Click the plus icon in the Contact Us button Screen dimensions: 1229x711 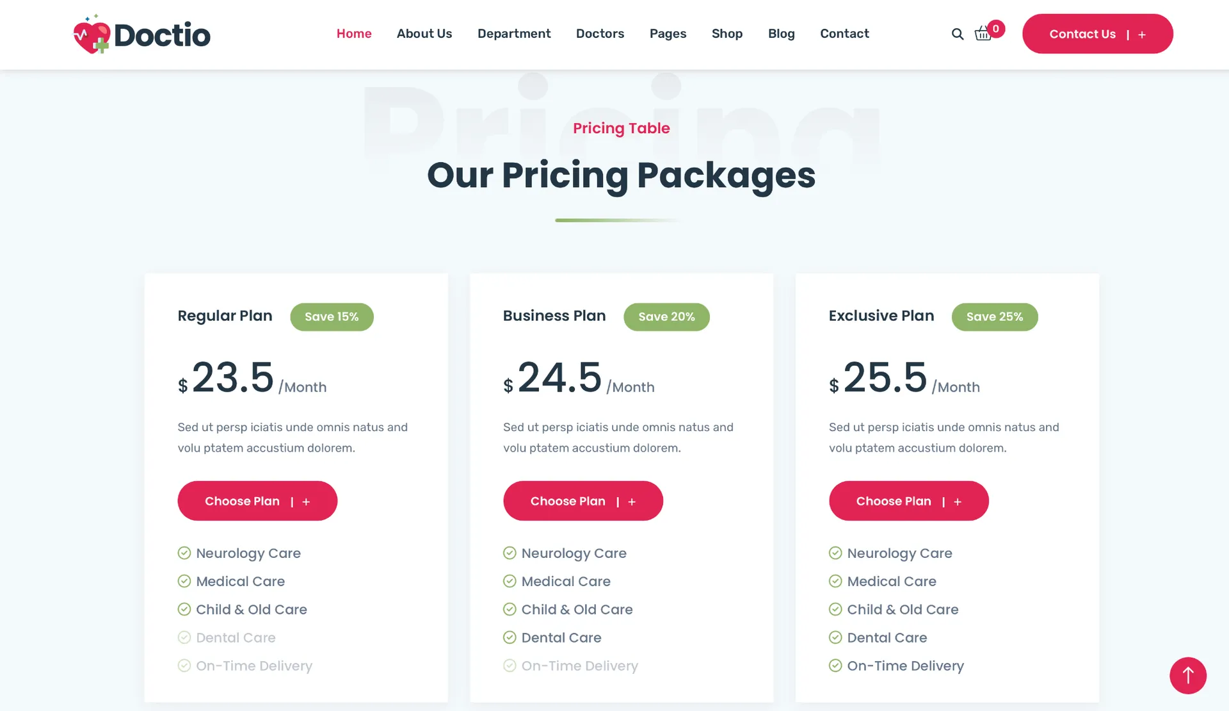(x=1142, y=35)
